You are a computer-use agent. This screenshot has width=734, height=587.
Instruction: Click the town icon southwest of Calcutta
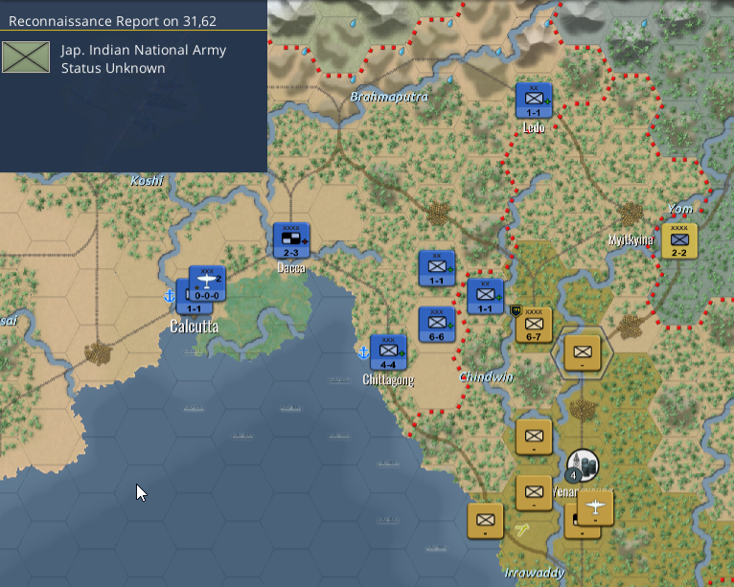tap(98, 353)
